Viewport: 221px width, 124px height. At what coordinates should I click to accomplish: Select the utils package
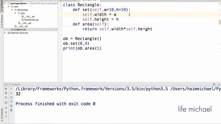pyautogui.click(x=23, y=13)
